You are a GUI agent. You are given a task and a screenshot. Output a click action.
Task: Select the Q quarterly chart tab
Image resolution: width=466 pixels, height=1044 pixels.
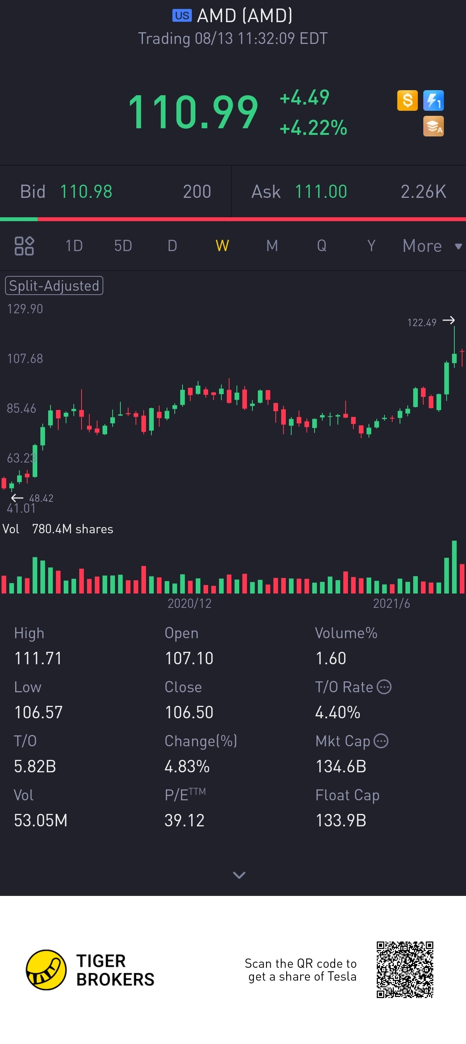pyautogui.click(x=322, y=246)
